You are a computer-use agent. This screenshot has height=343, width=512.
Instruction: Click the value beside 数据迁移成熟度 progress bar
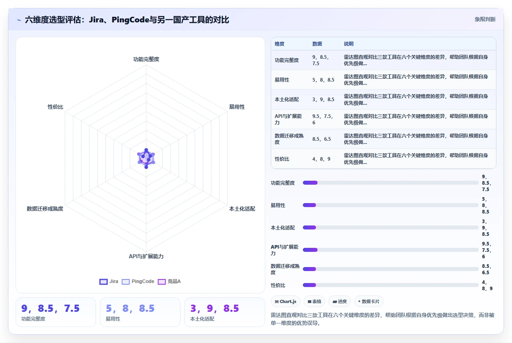(x=486, y=269)
